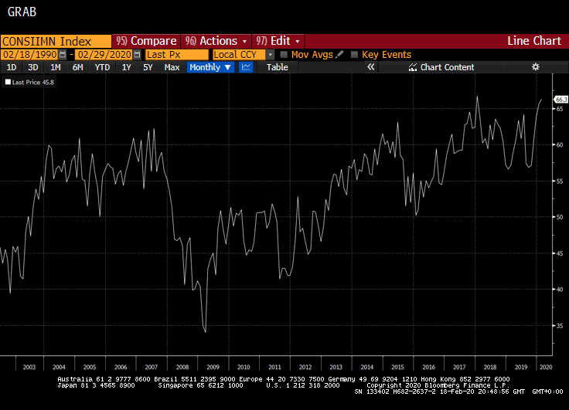Open the Edit menu

278,41
